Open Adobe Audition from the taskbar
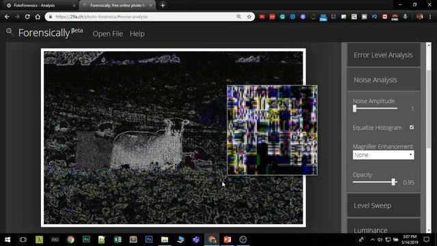437x246 pixels. tap(86, 240)
